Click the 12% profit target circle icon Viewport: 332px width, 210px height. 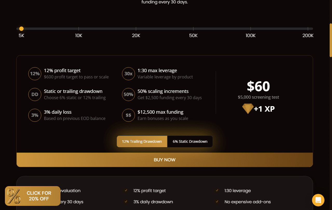(x=35, y=74)
